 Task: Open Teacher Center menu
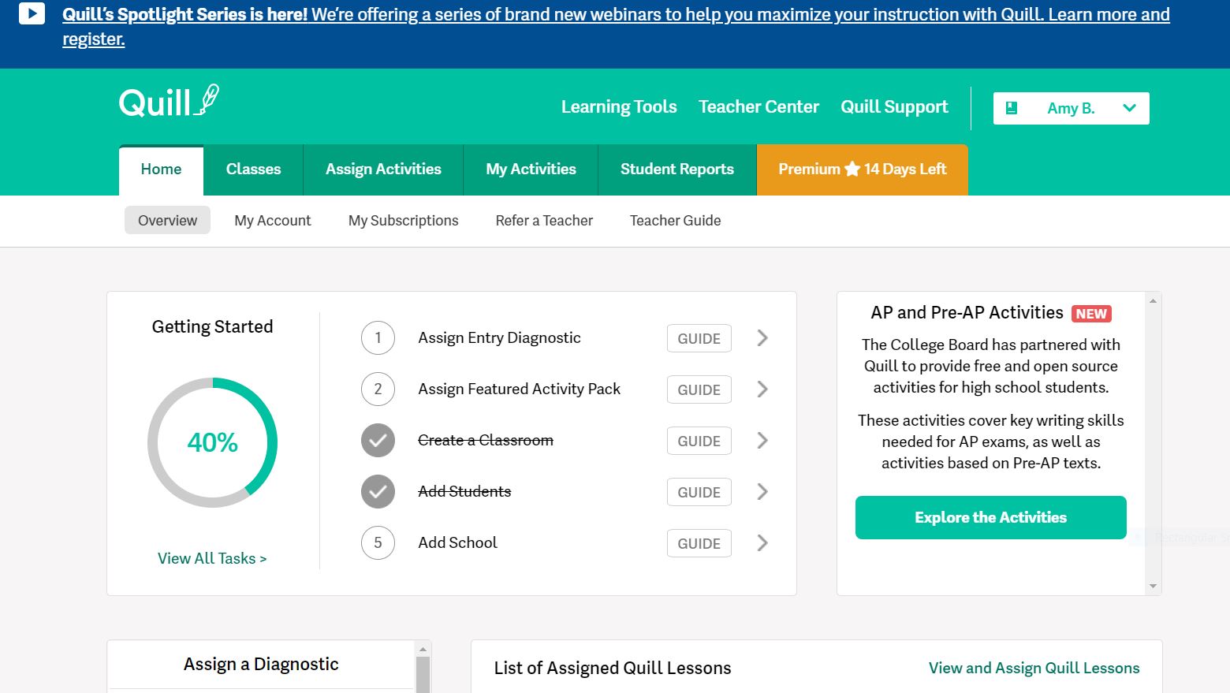click(758, 107)
